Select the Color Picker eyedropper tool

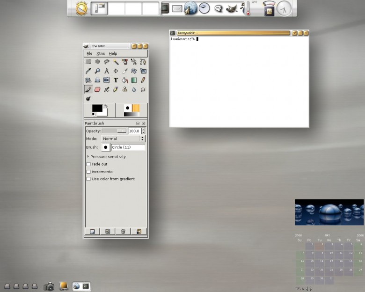88,71
